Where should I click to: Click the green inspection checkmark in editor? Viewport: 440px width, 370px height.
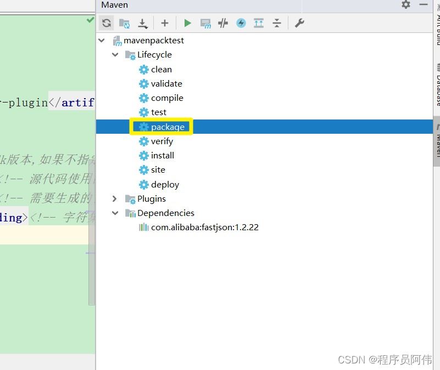pyautogui.click(x=90, y=20)
